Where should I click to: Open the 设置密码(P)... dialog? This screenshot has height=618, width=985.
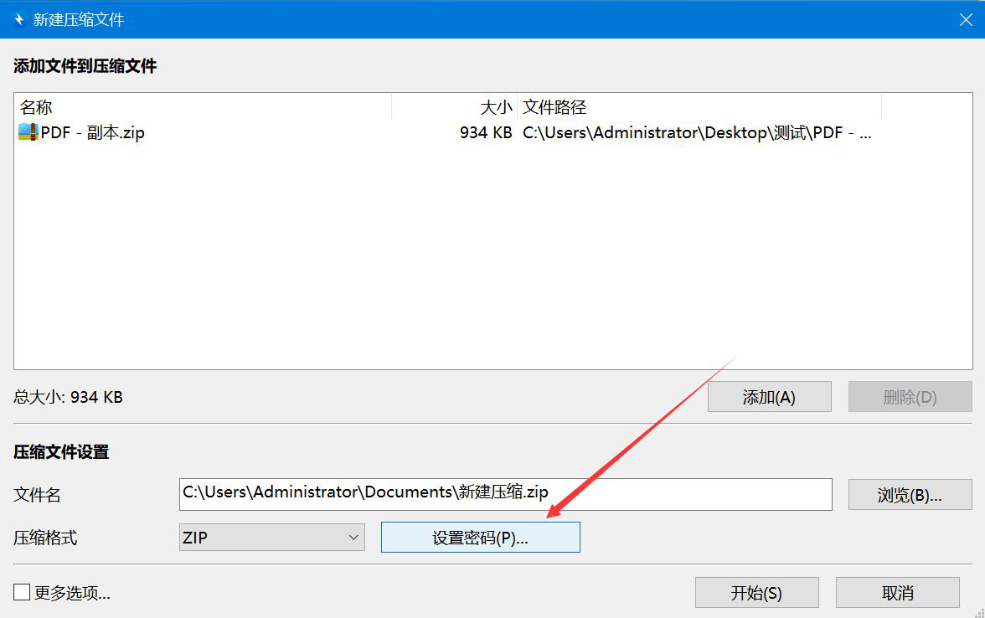tap(481, 538)
